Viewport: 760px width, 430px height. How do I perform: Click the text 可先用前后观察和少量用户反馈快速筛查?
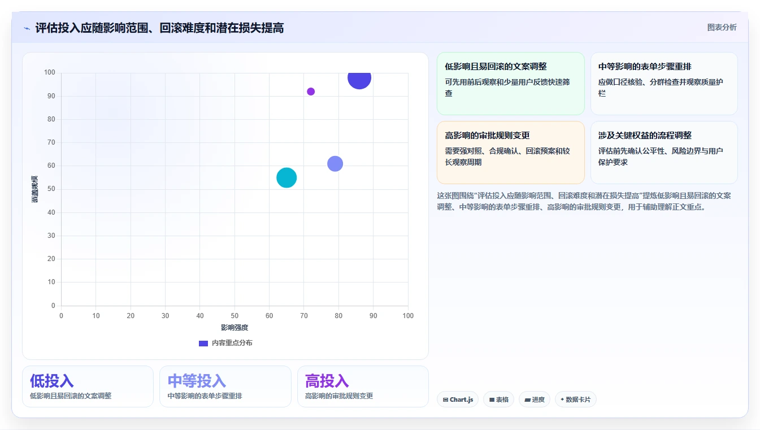pyautogui.click(x=507, y=88)
